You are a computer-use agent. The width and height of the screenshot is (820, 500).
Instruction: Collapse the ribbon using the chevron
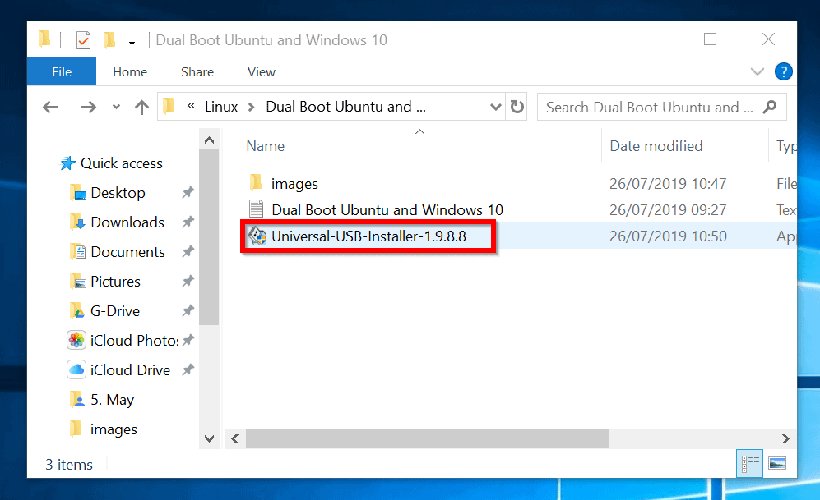757,71
